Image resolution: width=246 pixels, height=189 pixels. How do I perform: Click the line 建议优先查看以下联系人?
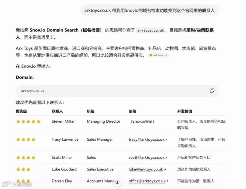tap(40, 102)
